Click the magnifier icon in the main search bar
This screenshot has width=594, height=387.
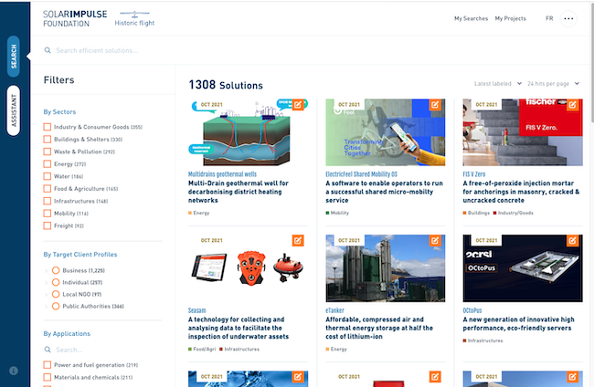pos(48,50)
